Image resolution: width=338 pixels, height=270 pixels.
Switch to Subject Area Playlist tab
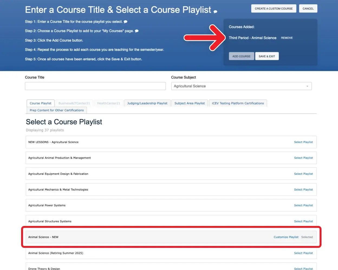click(190, 103)
